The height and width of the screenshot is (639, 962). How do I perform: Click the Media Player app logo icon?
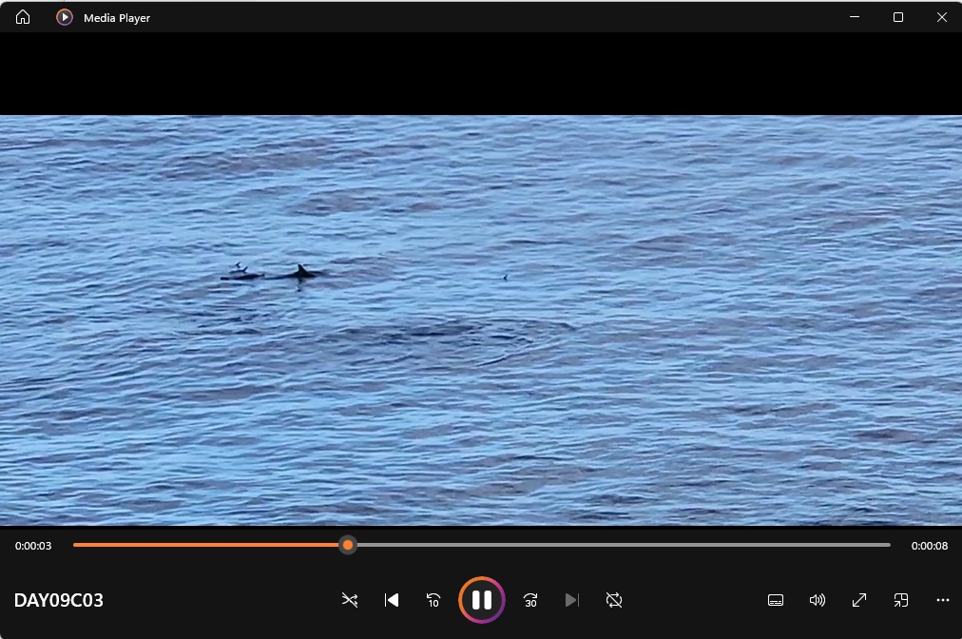coord(65,17)
